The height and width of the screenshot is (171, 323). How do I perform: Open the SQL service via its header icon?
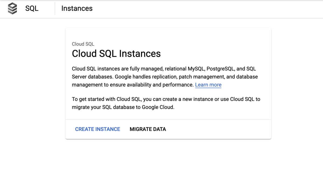(12, 8)
